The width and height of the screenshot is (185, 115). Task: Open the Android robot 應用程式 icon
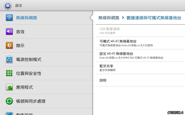tap(9, 87)
